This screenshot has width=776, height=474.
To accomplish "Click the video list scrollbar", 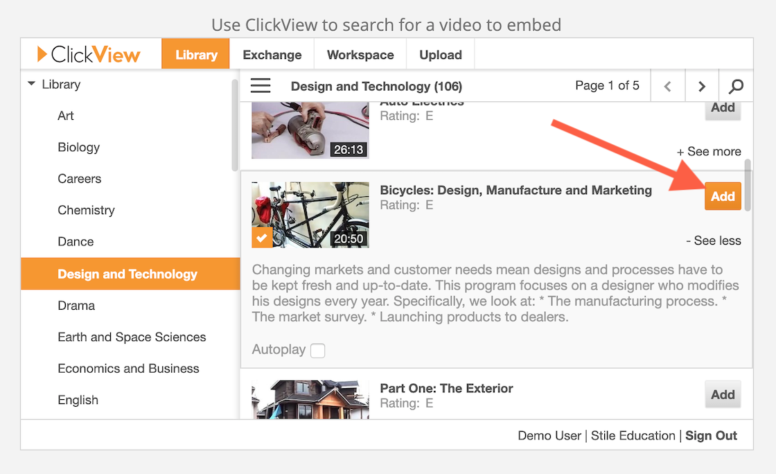I will coord(748,184).
